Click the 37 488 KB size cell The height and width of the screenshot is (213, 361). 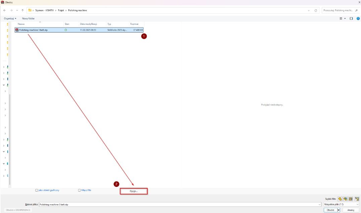click(138, 30)
